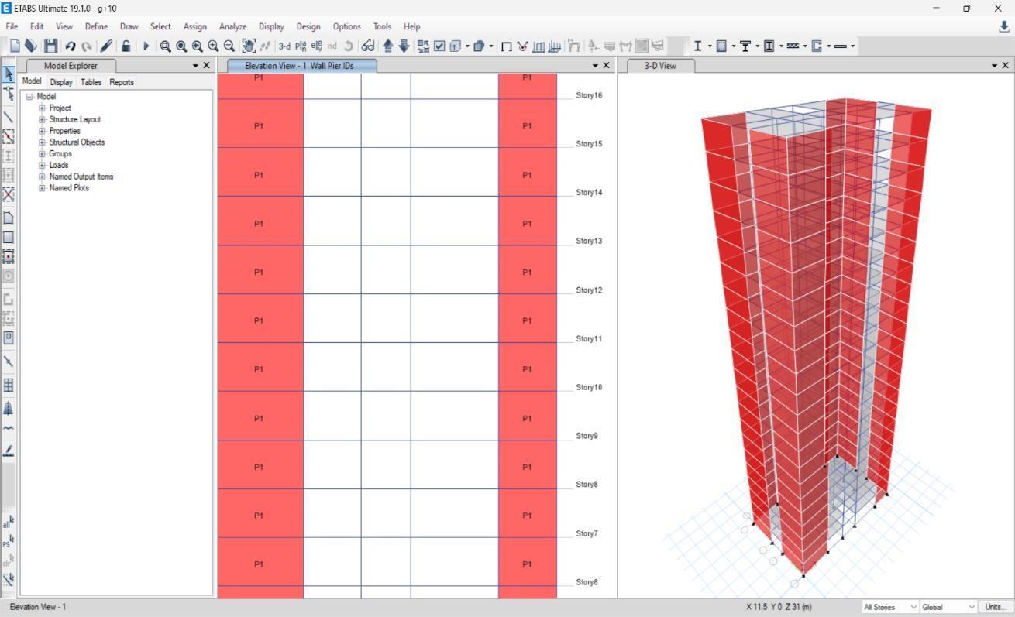1015x617 pixels.
Task: Choose the Reshape Object tool
Action: pos(9,94)
